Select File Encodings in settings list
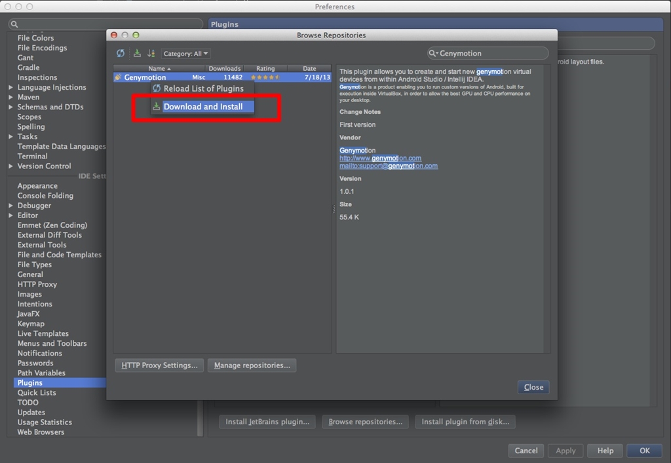 42,48
